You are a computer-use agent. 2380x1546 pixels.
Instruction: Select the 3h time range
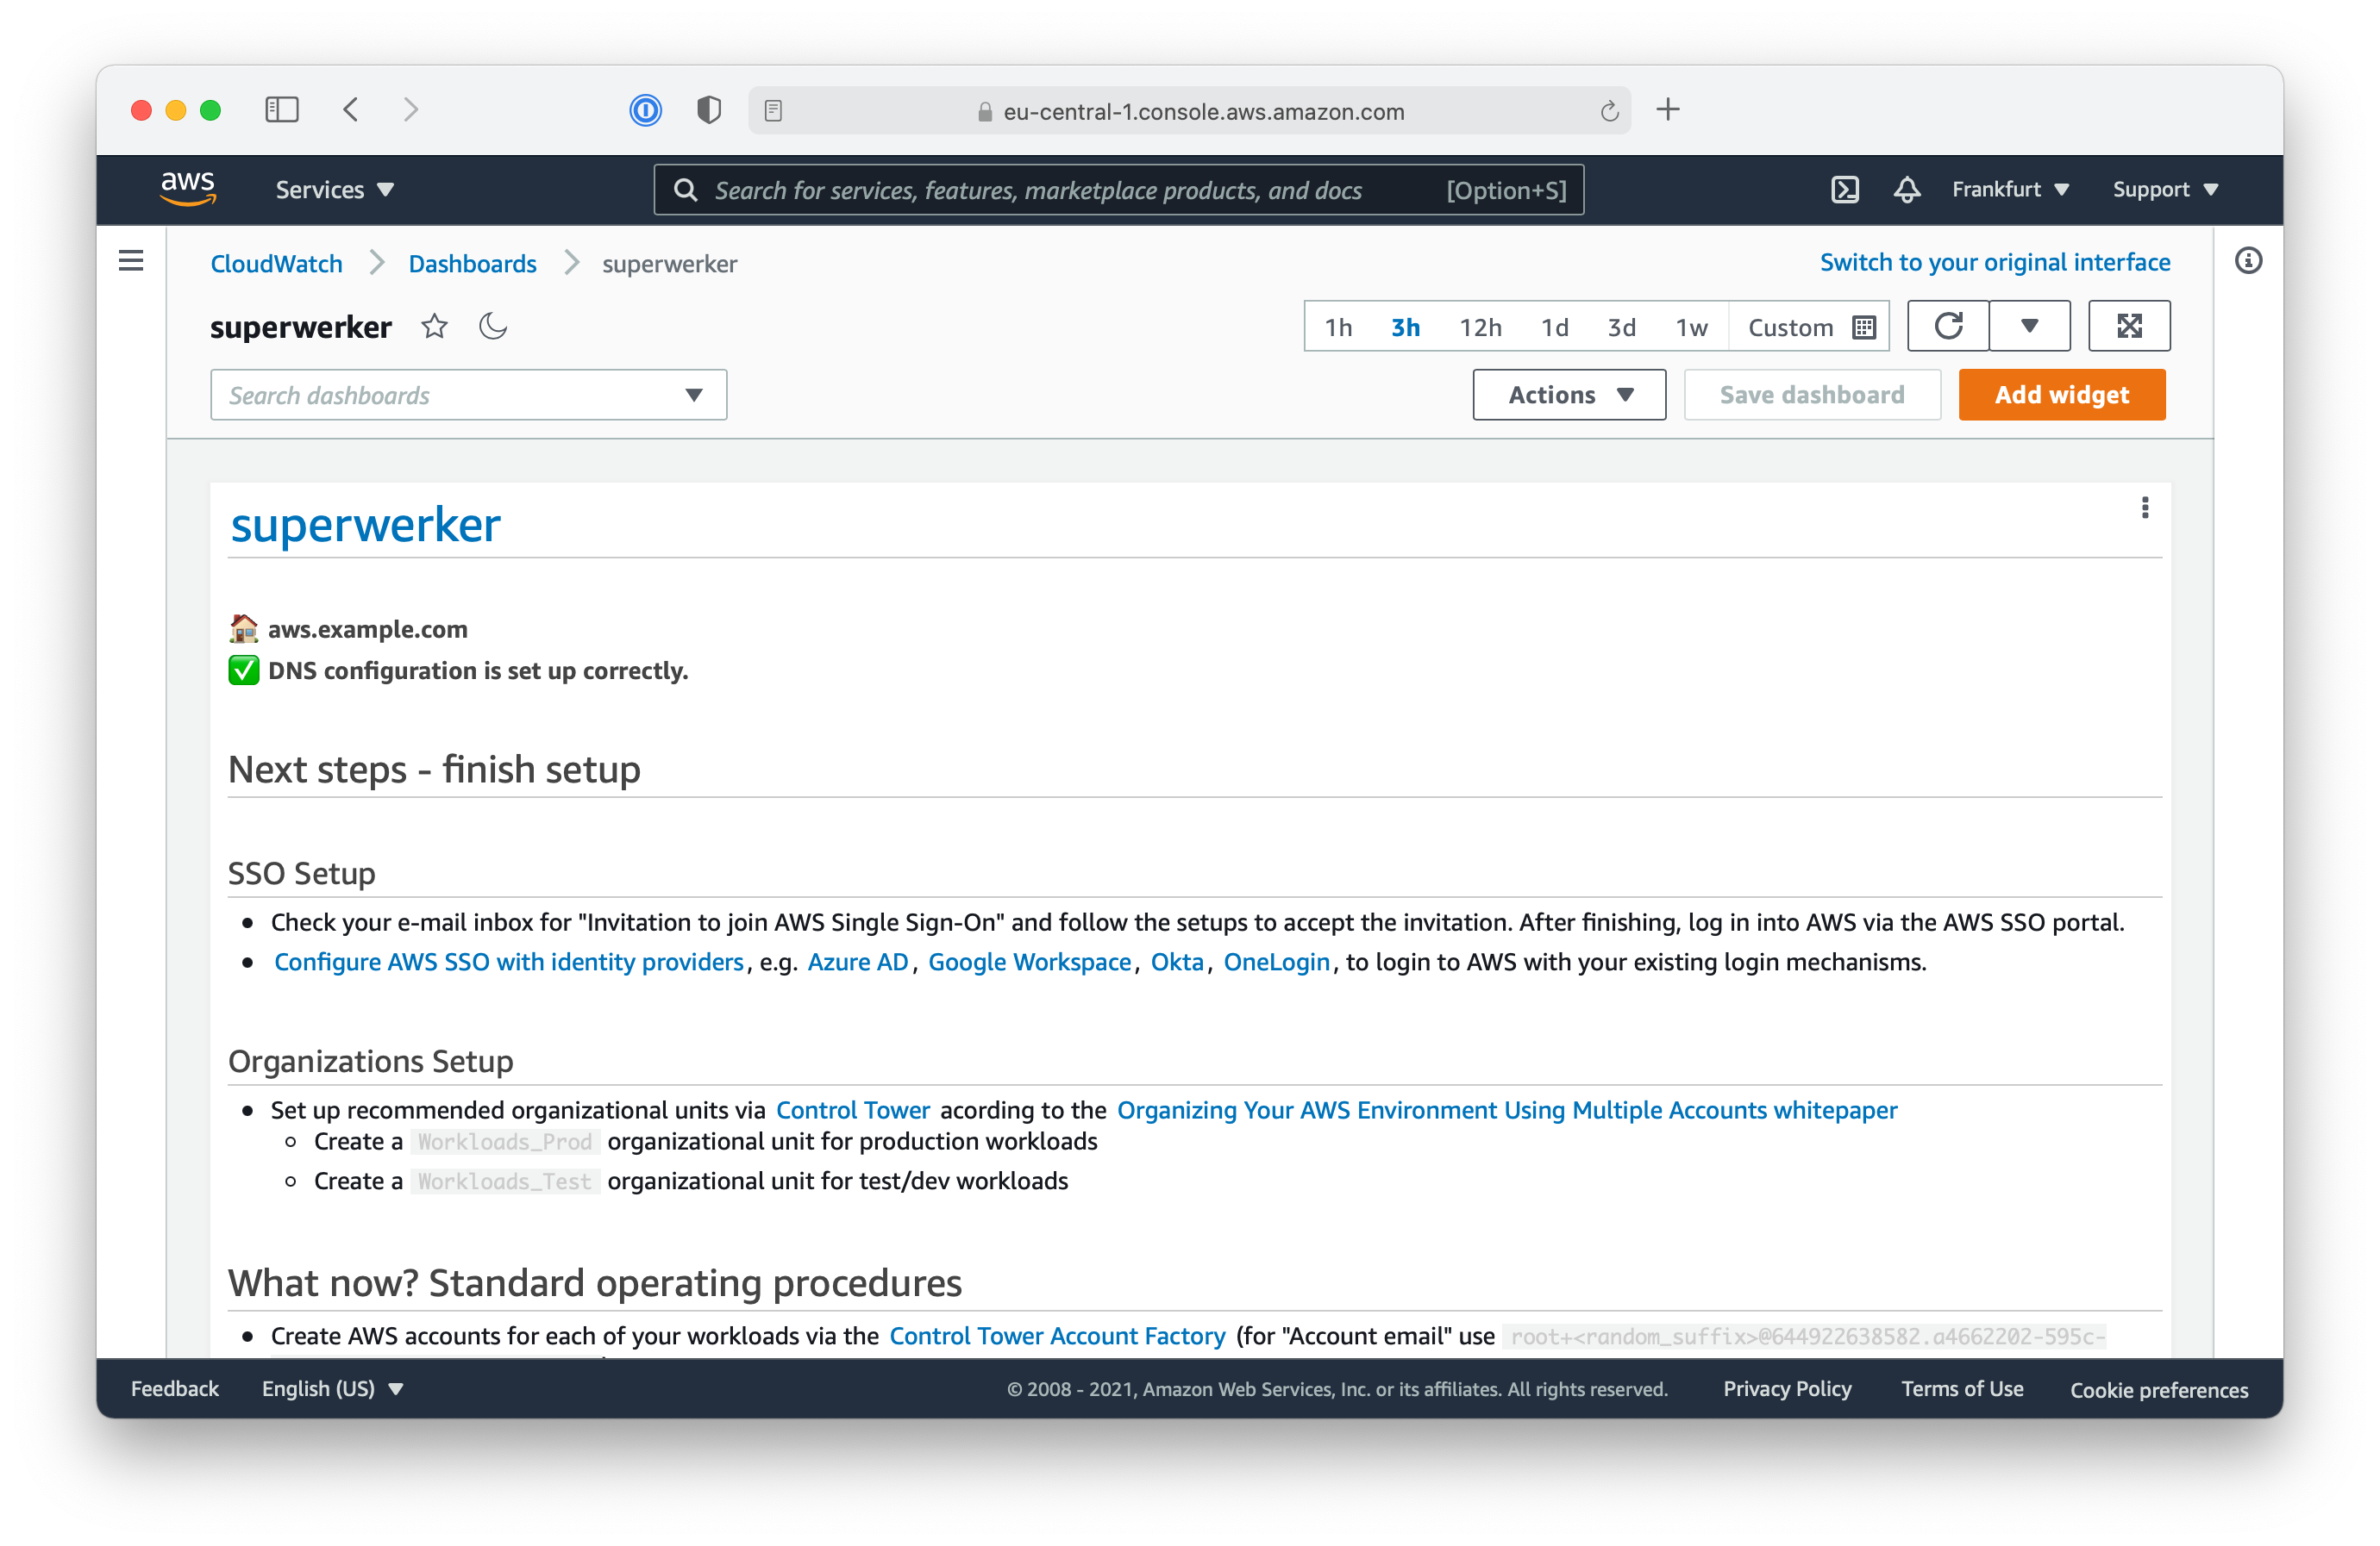pos(1405,327)
